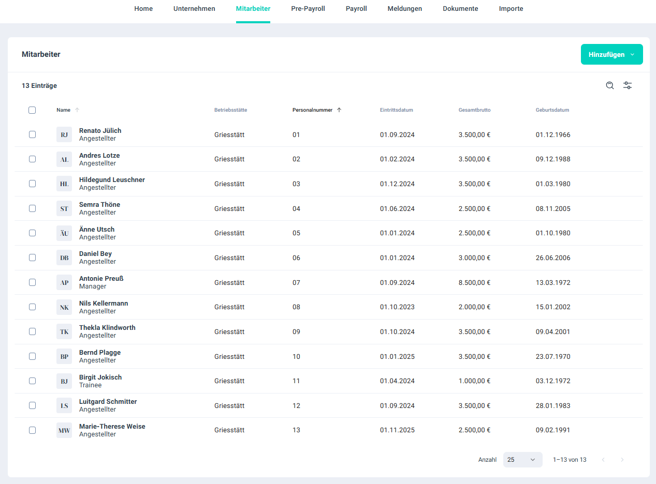Go to previous page using left chevron
This screenshot has height=484, width=656.
(603, 460)
